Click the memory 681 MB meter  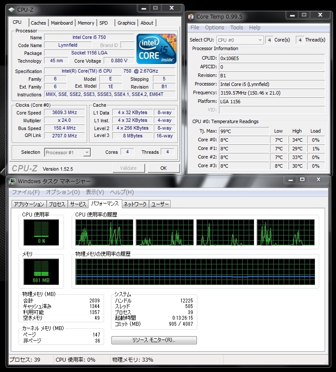click(41, 272)
